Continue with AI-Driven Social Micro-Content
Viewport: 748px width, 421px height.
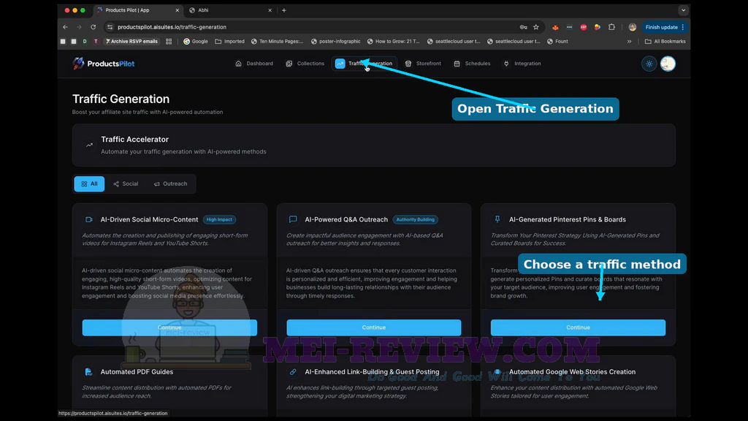click(x=169, y=327)
